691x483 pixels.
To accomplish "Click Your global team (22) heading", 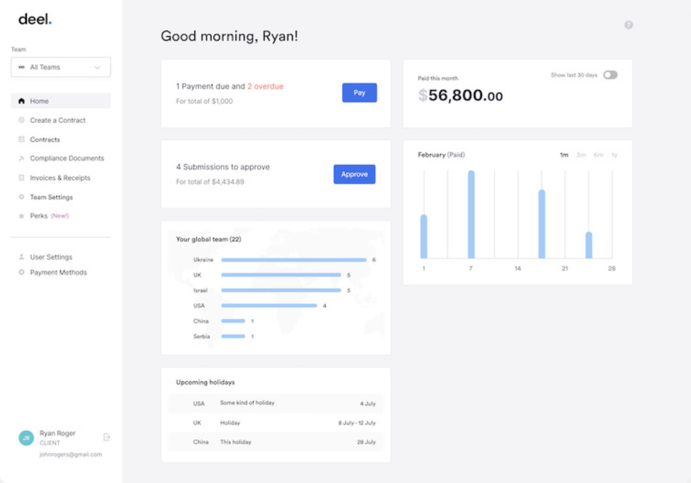I will pos(208,239).
